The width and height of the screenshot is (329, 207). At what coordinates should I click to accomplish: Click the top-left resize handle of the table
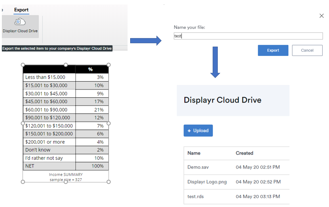(23, 65)
